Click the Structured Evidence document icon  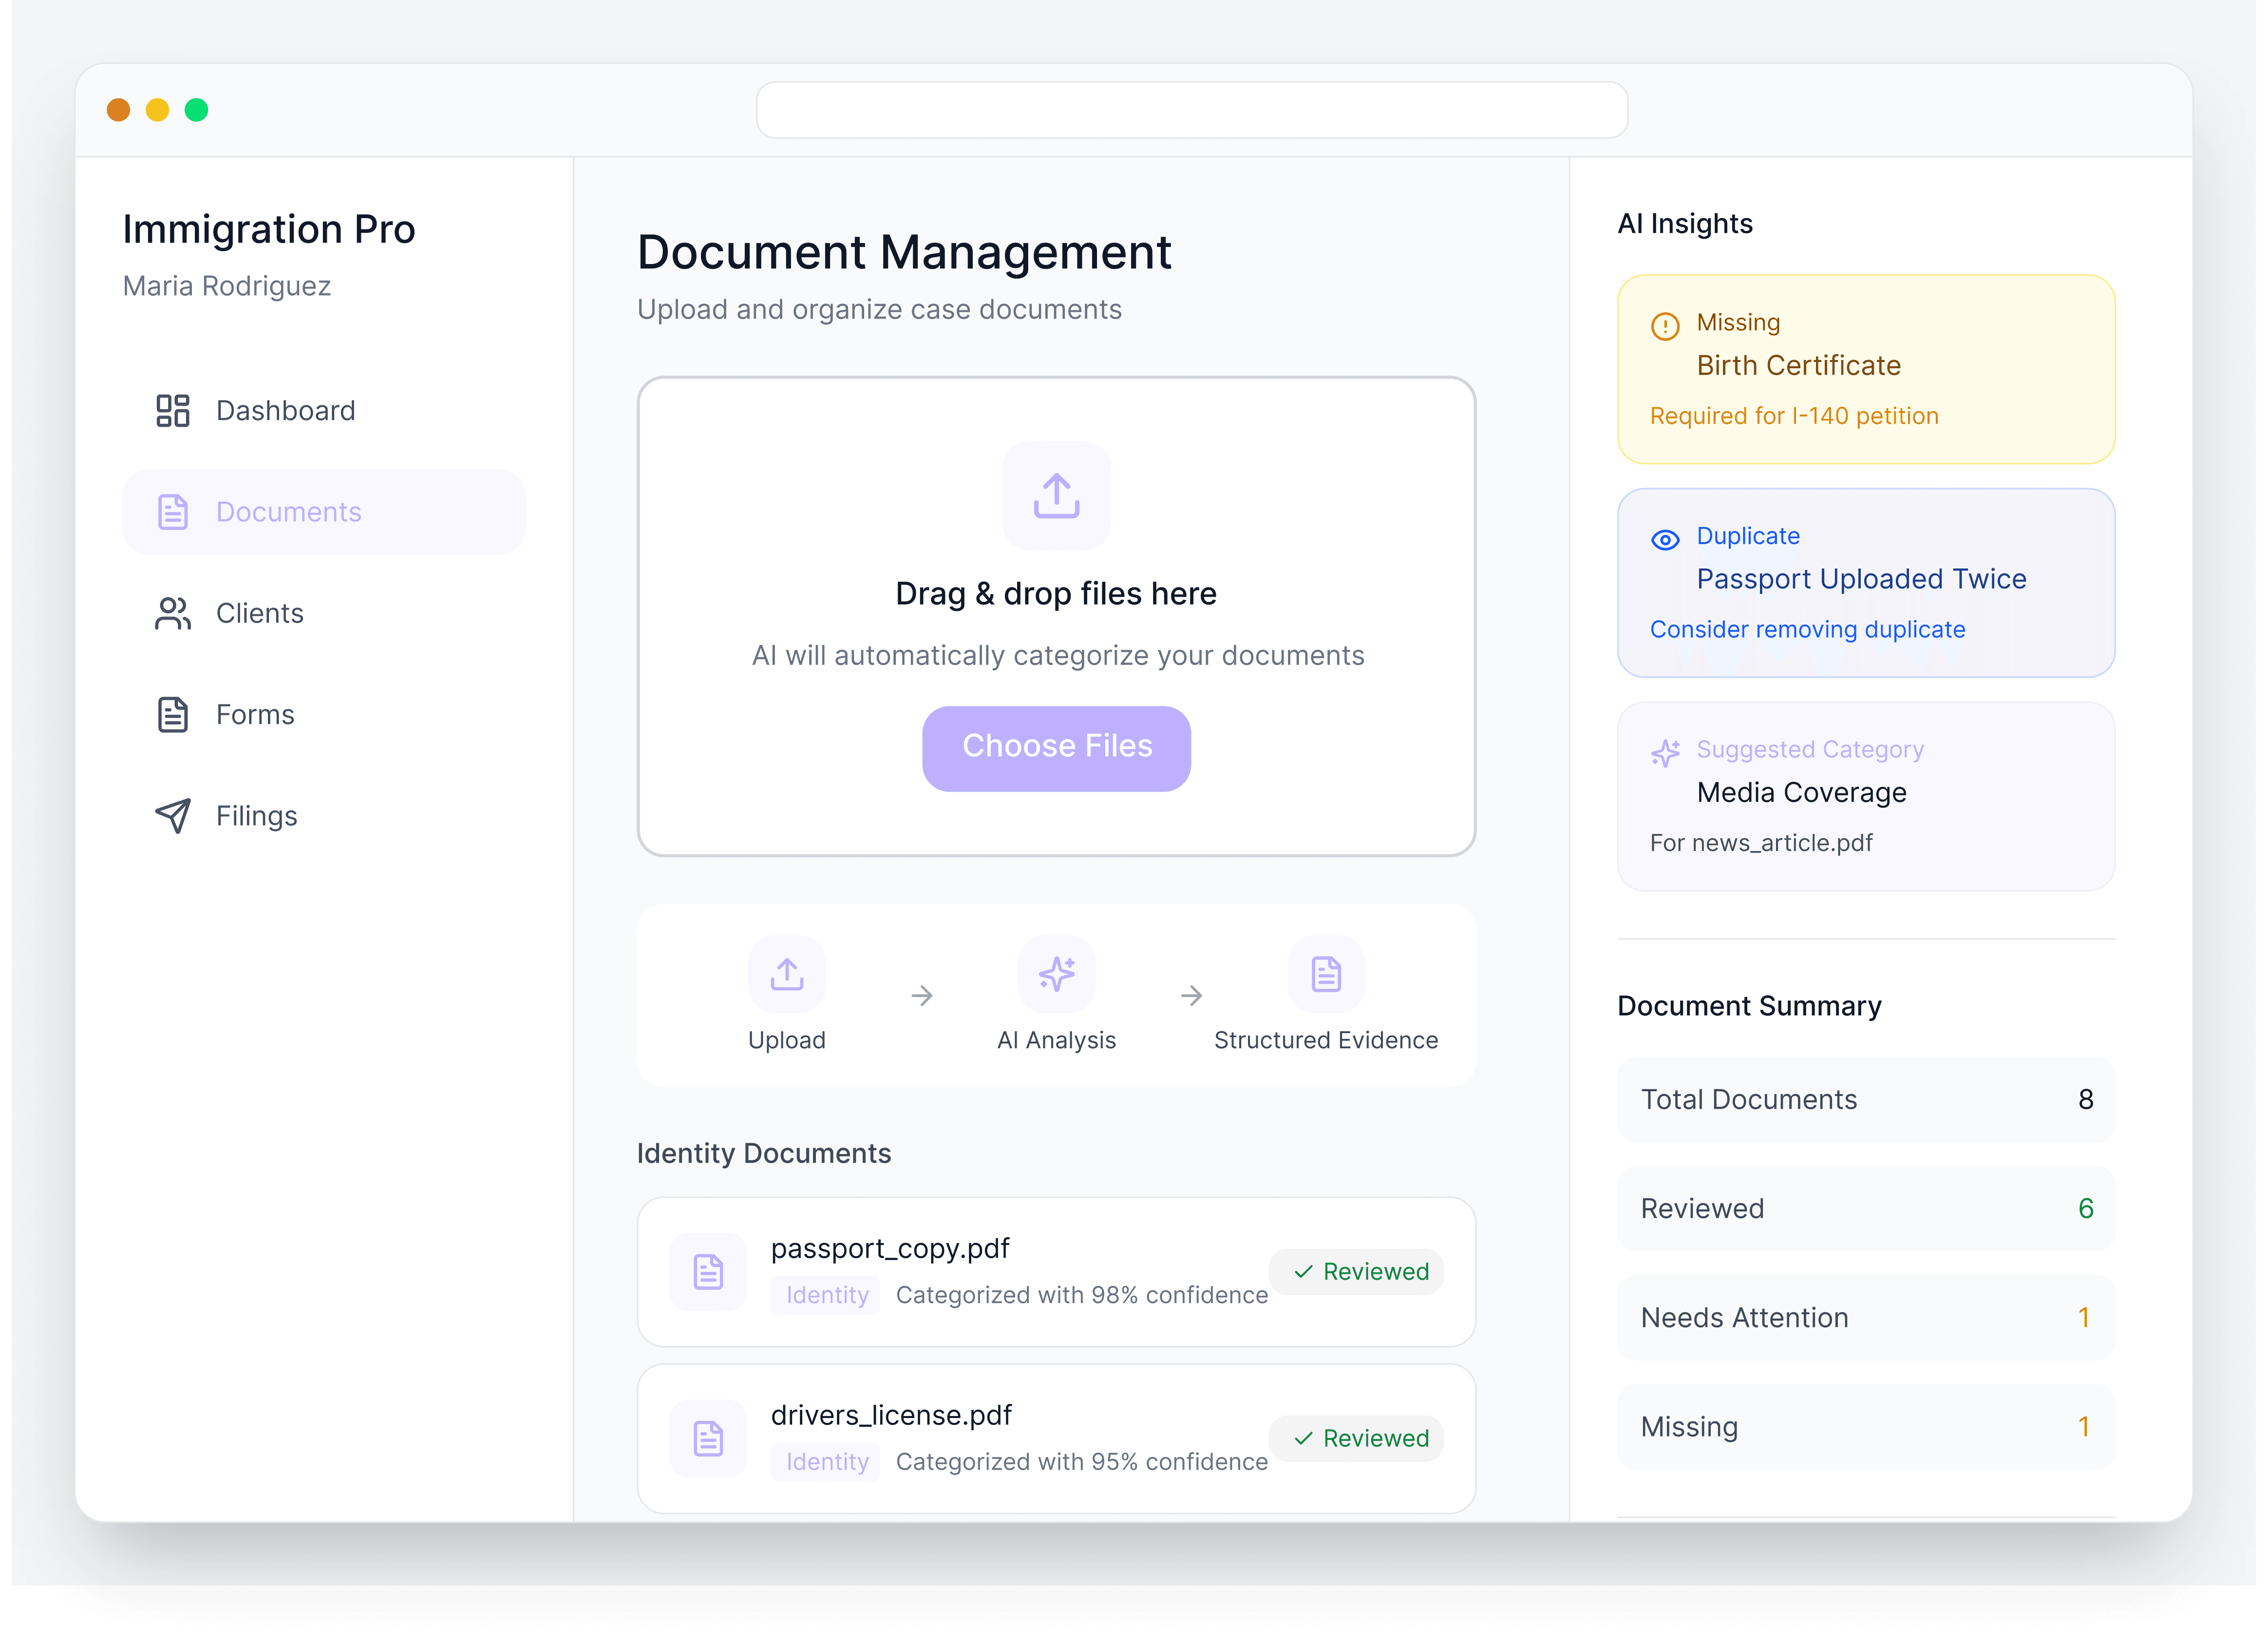pos(1325,973)
